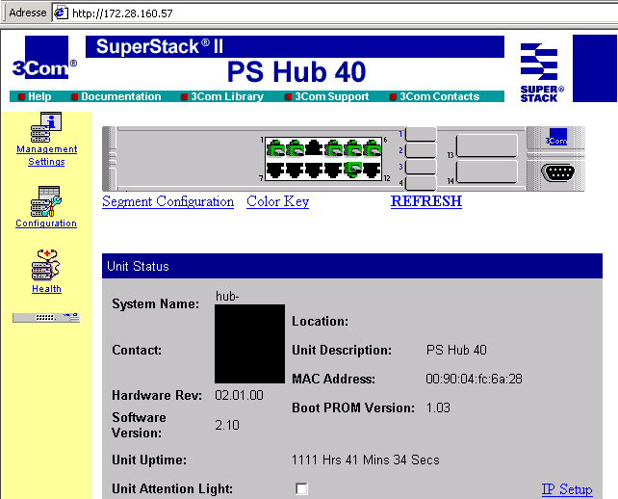Screen dimensions: 618x499
Task: Select port 4 on the hub image
Action: [x=333, y=148]
